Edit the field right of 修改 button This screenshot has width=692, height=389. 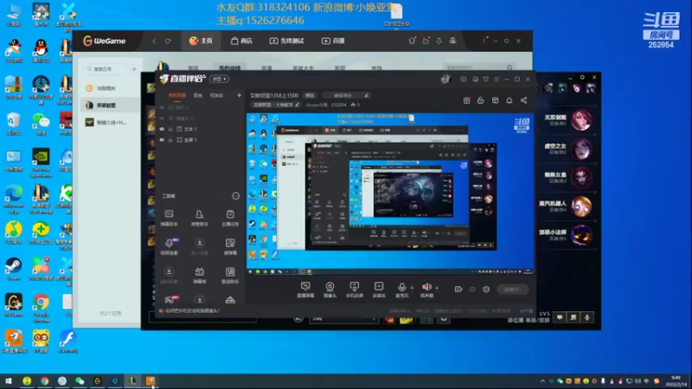pos(345,95)
